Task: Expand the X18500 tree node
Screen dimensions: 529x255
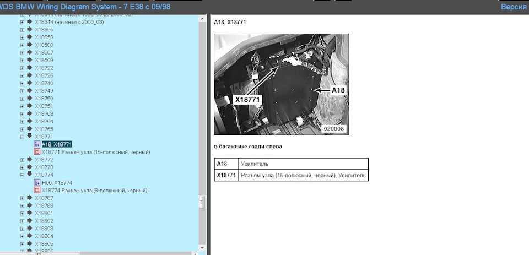Action: 22,45
